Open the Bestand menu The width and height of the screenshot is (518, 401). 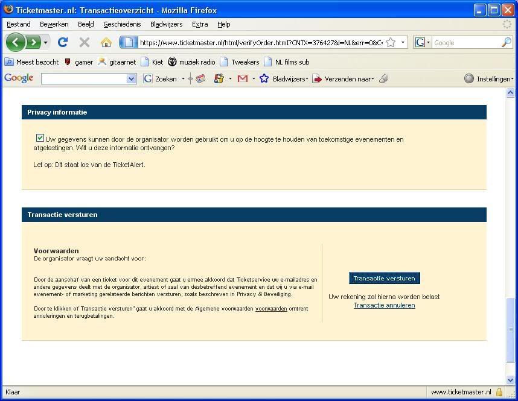point(19,24)
